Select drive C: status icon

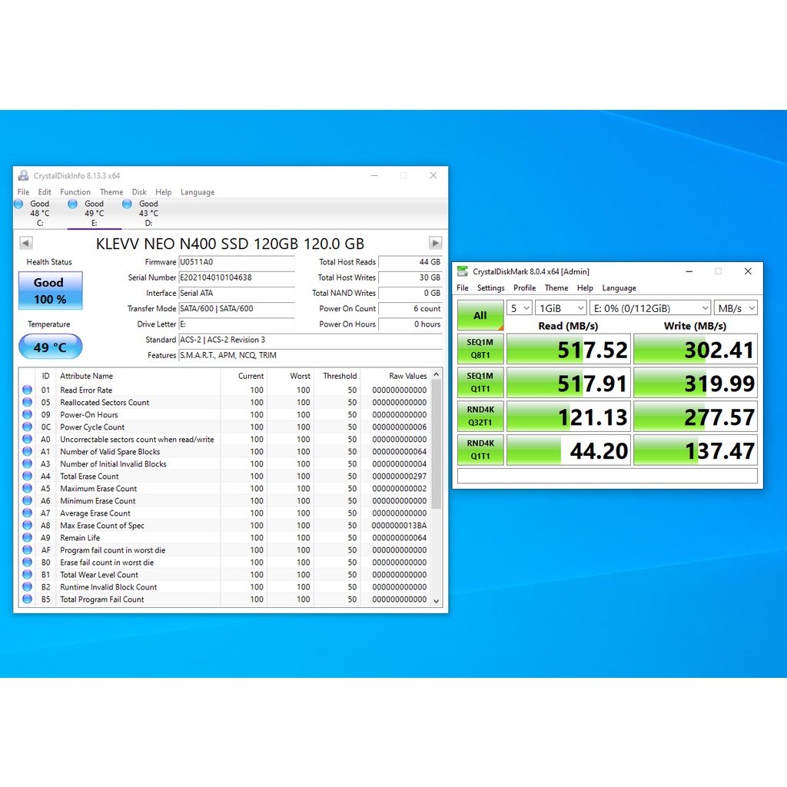[18, 204]
